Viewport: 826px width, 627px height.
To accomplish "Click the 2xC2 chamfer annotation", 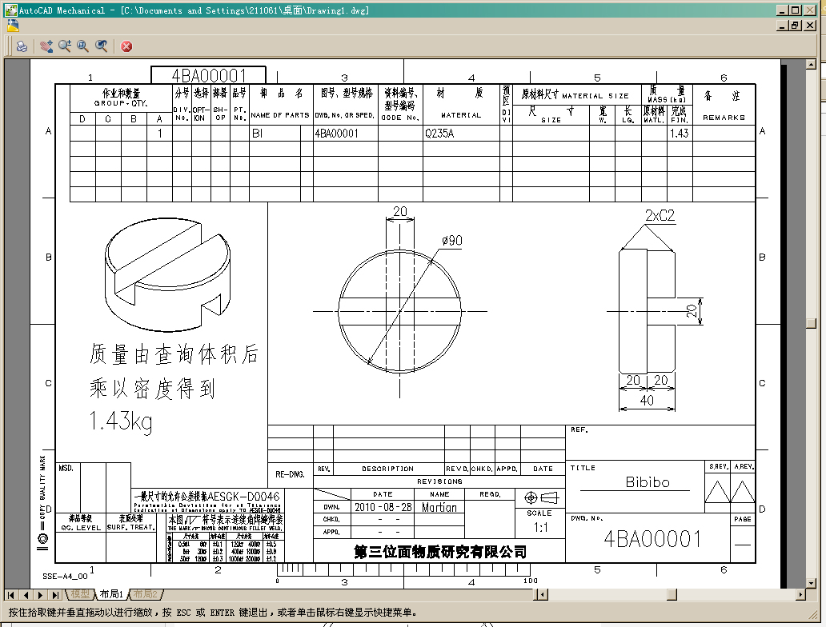I will coord(660,215).
